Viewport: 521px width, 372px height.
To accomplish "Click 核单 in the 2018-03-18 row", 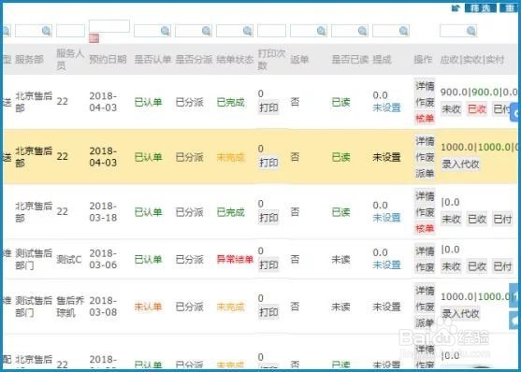I will click(x=425, y=228).
